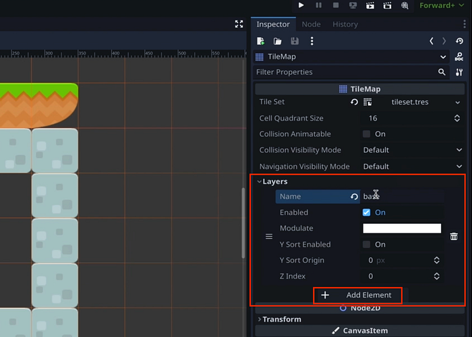Grab the layer reorder handle icon
The width and height of the screenshot is (472, 337).
pos(269,237)
